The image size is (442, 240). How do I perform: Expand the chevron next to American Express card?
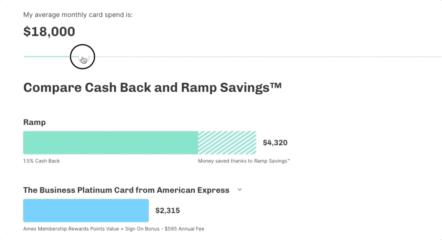(240, 190)
